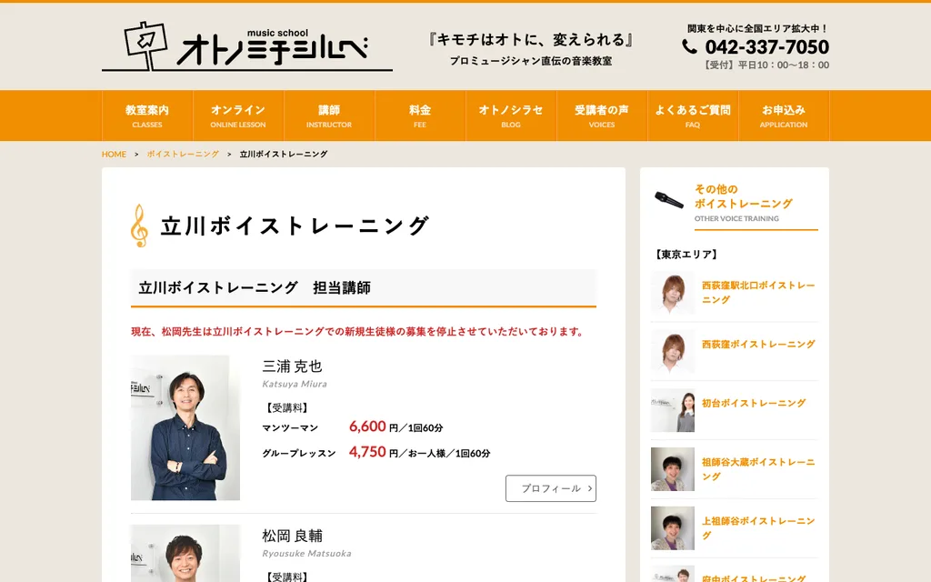Click the phone number 042-337-7050
This screenshot has width=931, height=582.
[x=767, y=46]
